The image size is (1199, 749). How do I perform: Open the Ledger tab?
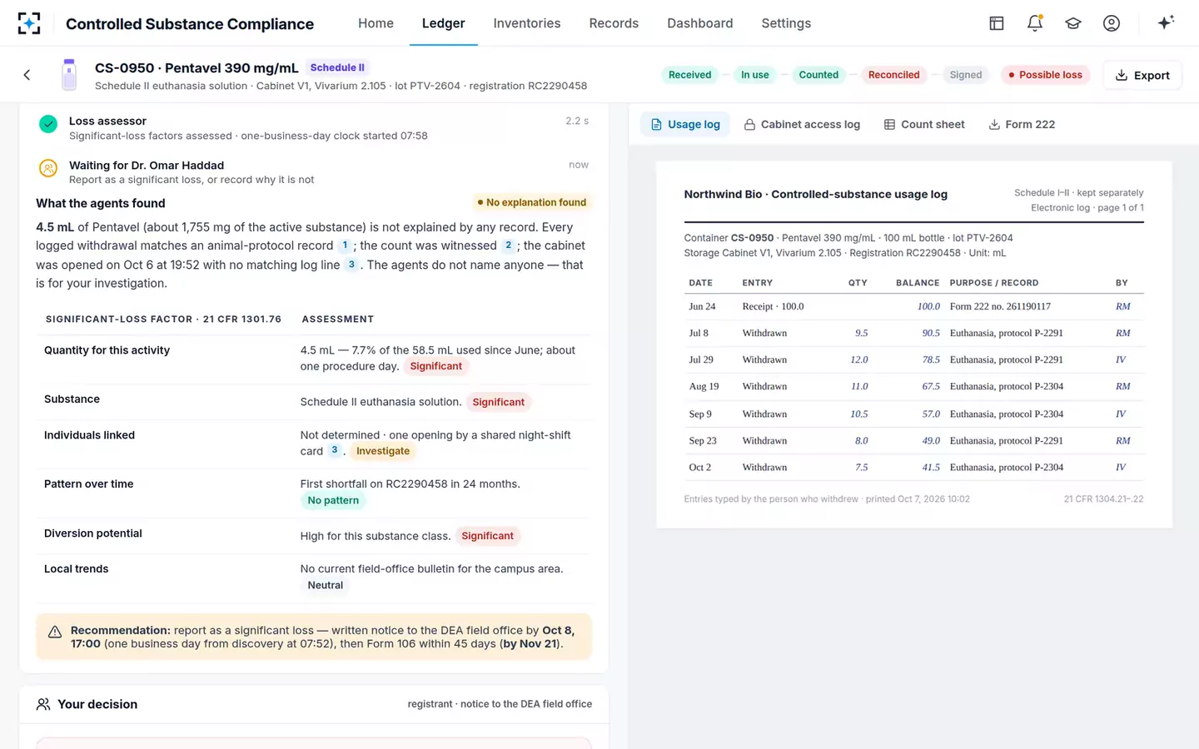[x=443, y=23]
